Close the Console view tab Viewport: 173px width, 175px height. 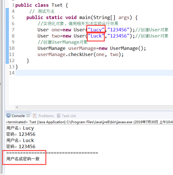[x=28, y=116]
